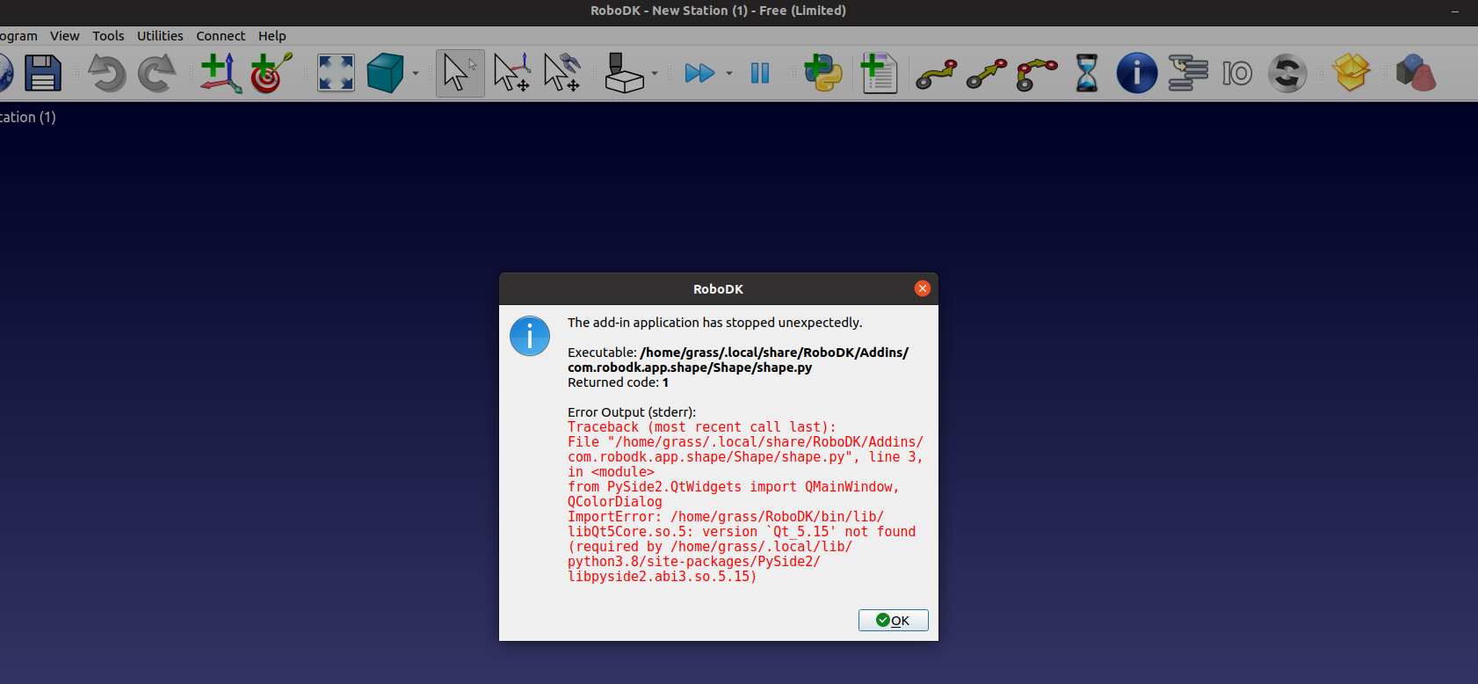Viewport: 1478px width, 684px height.
Task: Add a circular move instruction
Action: (1037, 74)
